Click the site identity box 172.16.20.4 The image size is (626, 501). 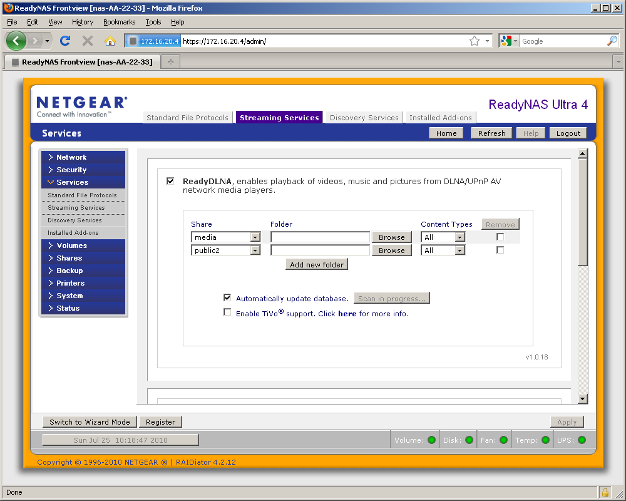pos(154,41)
